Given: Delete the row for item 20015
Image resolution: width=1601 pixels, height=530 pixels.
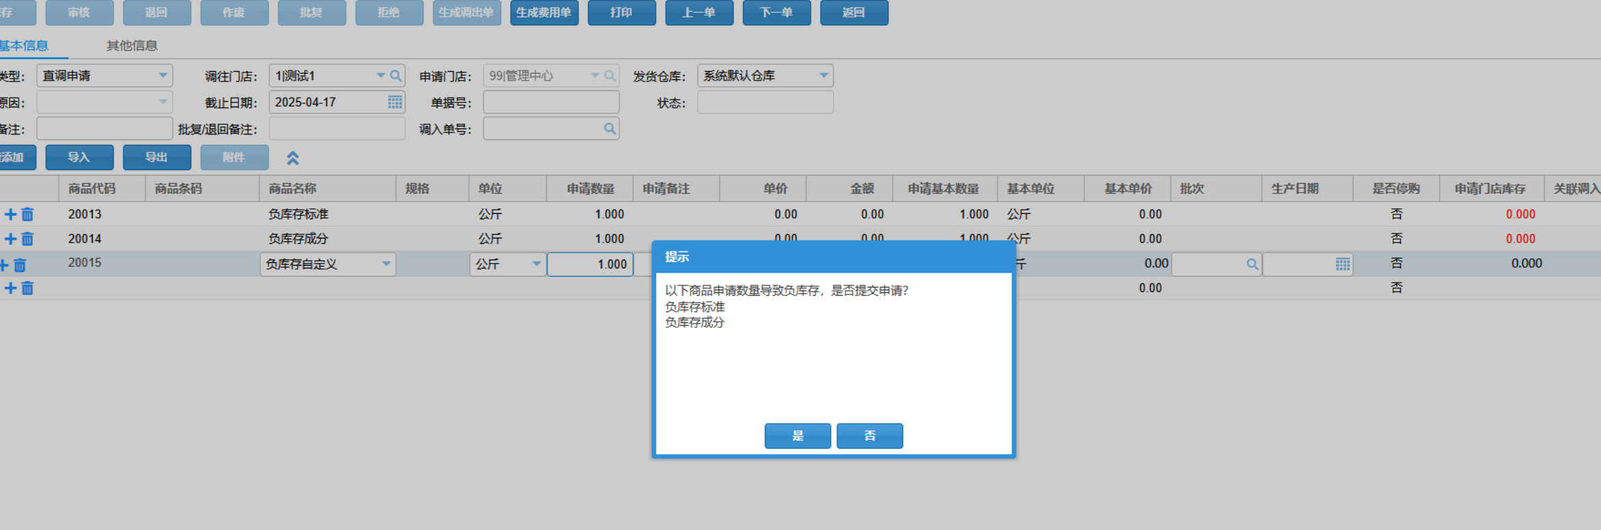Looking at the screenshot, I should [20, 264].
